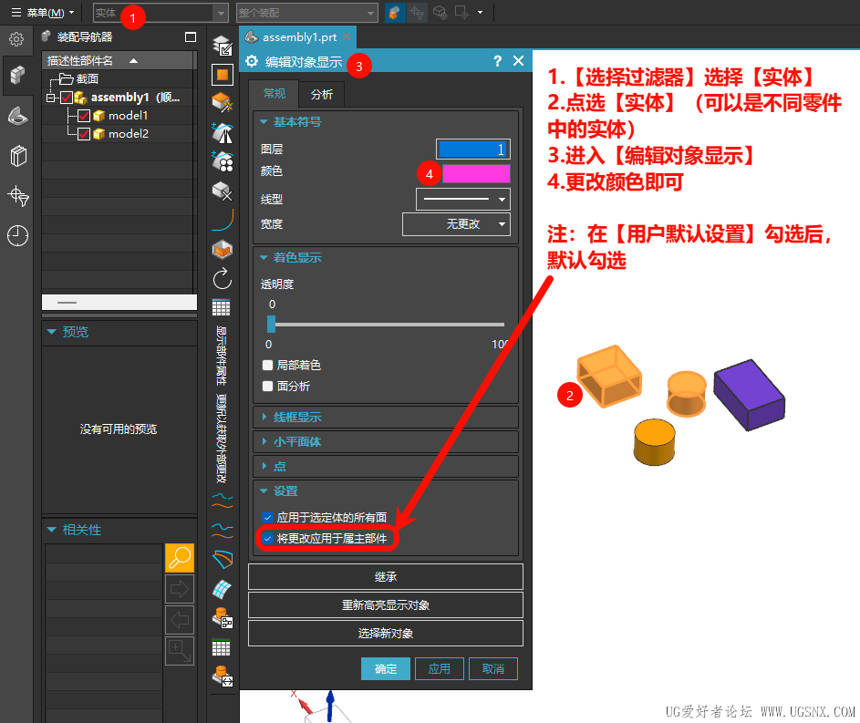Screen dimensions: 860x723
Task: Open the 整个装配 scope dropdown
Action: click(307, 13)
